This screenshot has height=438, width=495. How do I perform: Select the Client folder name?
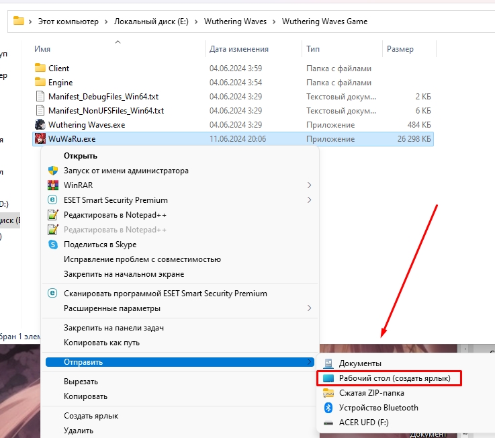(58, 69)
